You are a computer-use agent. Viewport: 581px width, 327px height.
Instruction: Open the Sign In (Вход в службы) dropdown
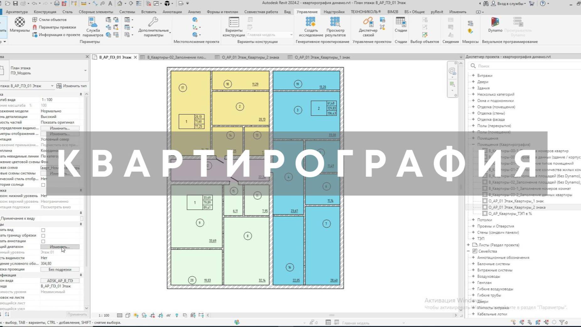(508, 3)
